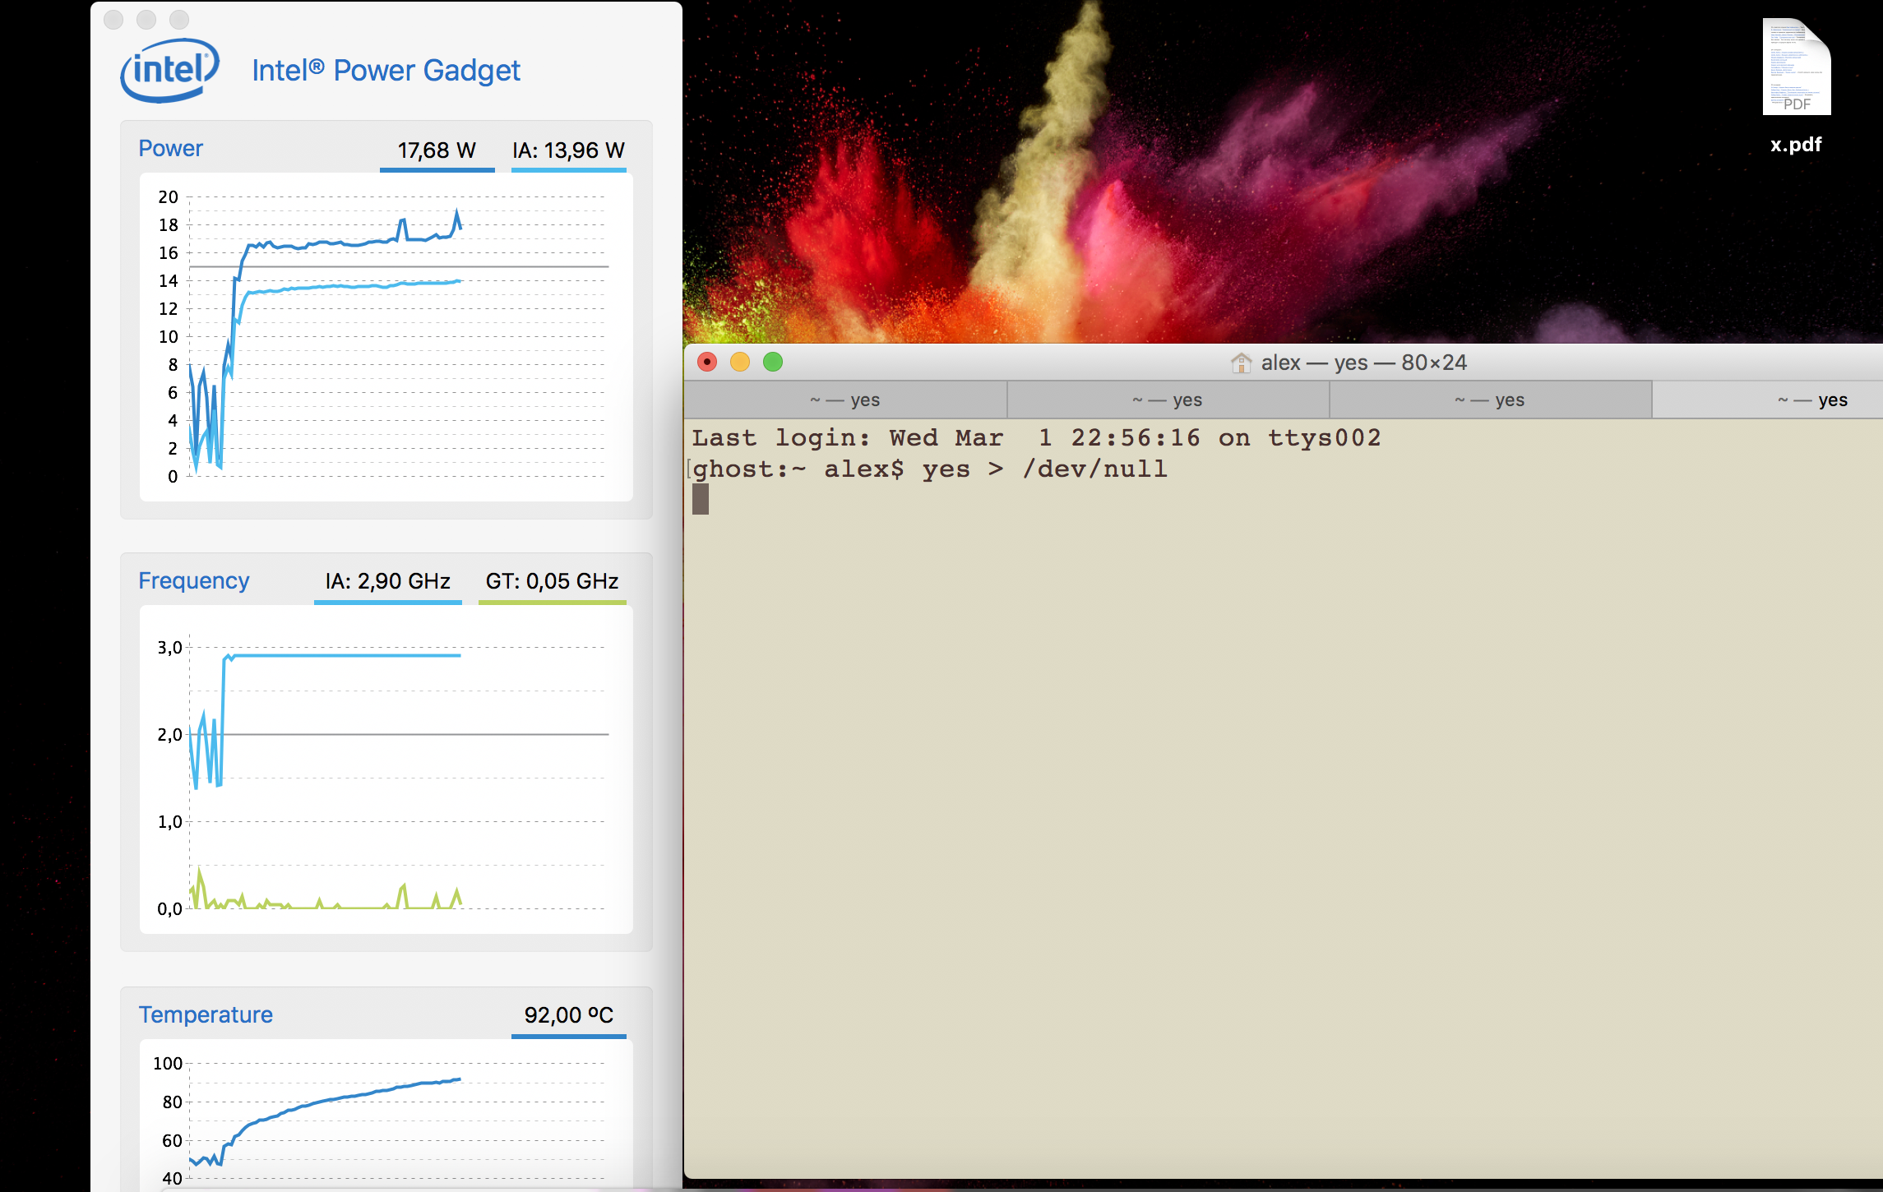The width and height of the screenshot is (1883, 1192).
Task: Click the 17,68 W total power value
Action: tap(437, 150)
